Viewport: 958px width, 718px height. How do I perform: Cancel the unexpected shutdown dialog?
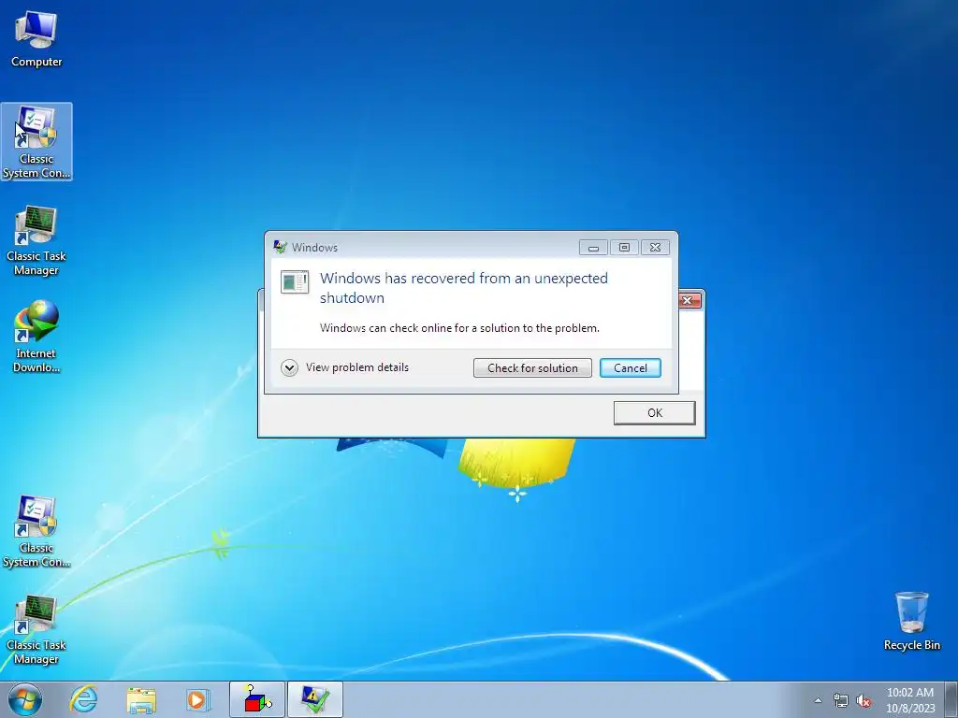pos(630,368)
